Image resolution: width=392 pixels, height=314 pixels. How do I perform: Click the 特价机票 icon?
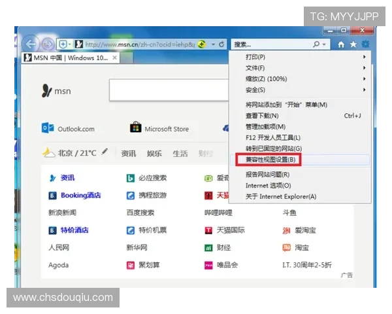pos(131,230)
